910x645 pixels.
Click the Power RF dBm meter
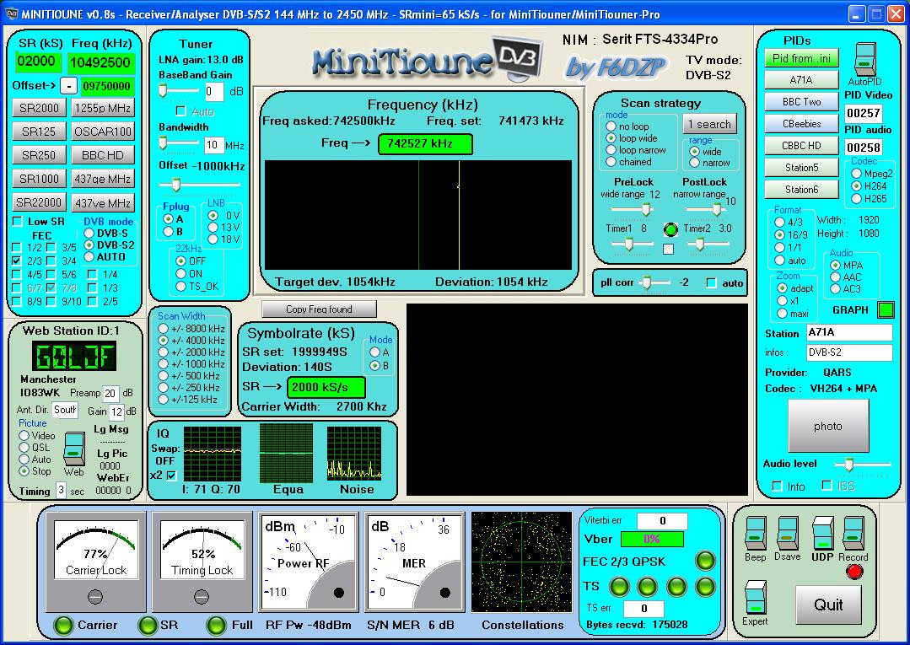point(309,562)
